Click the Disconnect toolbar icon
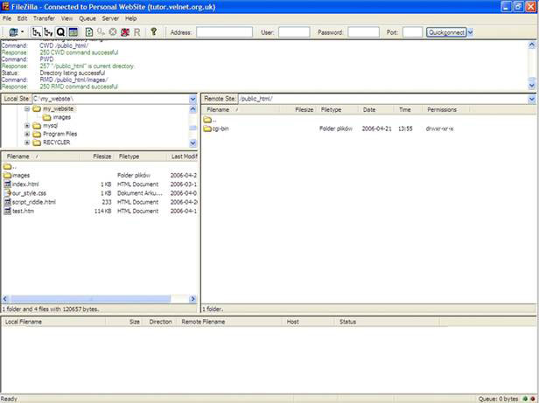 (125, 32)
